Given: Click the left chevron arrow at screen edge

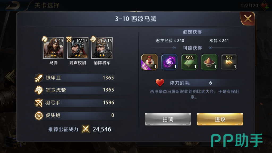Looking at the screenshot, I should tap(10, 76).
